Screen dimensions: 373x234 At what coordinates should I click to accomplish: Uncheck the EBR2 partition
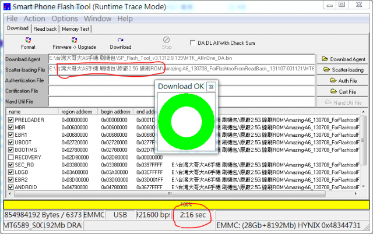(x=10, y=180)
